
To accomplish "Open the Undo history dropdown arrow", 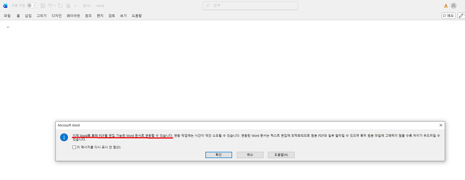I will 55,5.
